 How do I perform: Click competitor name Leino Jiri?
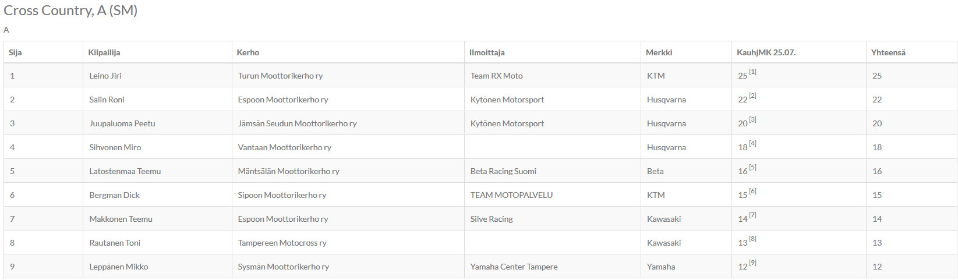pos(105,76)
